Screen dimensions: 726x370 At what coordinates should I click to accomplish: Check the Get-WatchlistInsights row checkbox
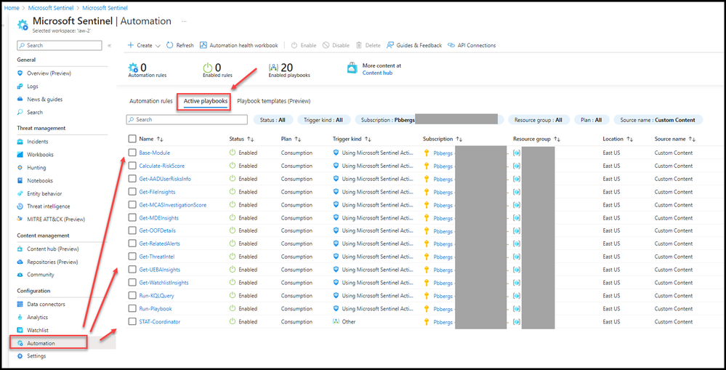[x=132, y=283]
